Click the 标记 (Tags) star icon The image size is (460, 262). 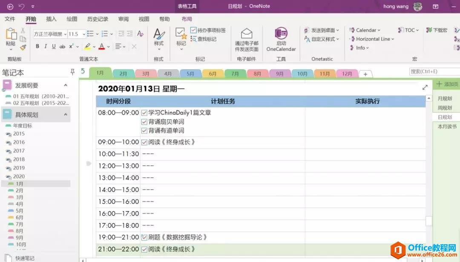point(181,34)
